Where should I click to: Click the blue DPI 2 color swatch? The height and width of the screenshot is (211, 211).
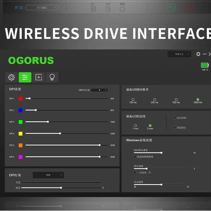(21, 110)
